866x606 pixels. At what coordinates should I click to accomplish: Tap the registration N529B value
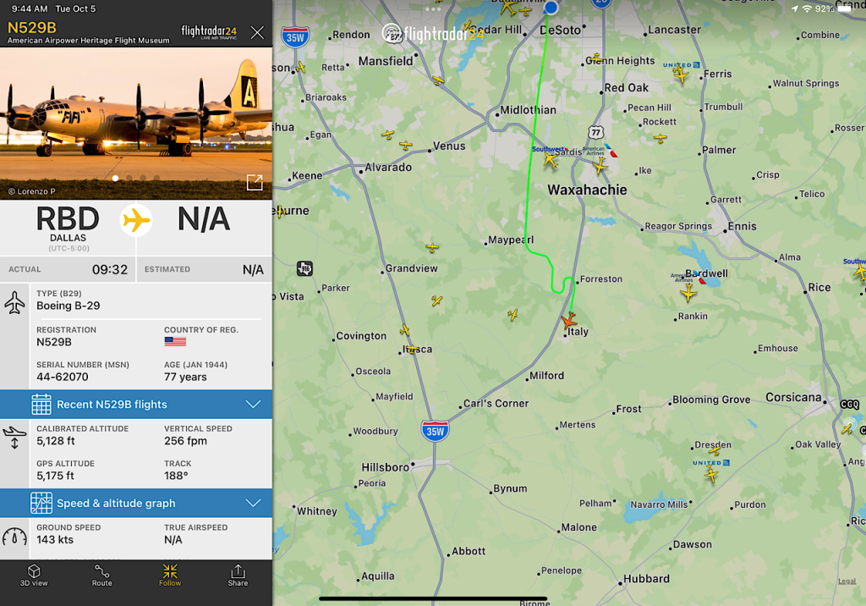coord(54,342)
